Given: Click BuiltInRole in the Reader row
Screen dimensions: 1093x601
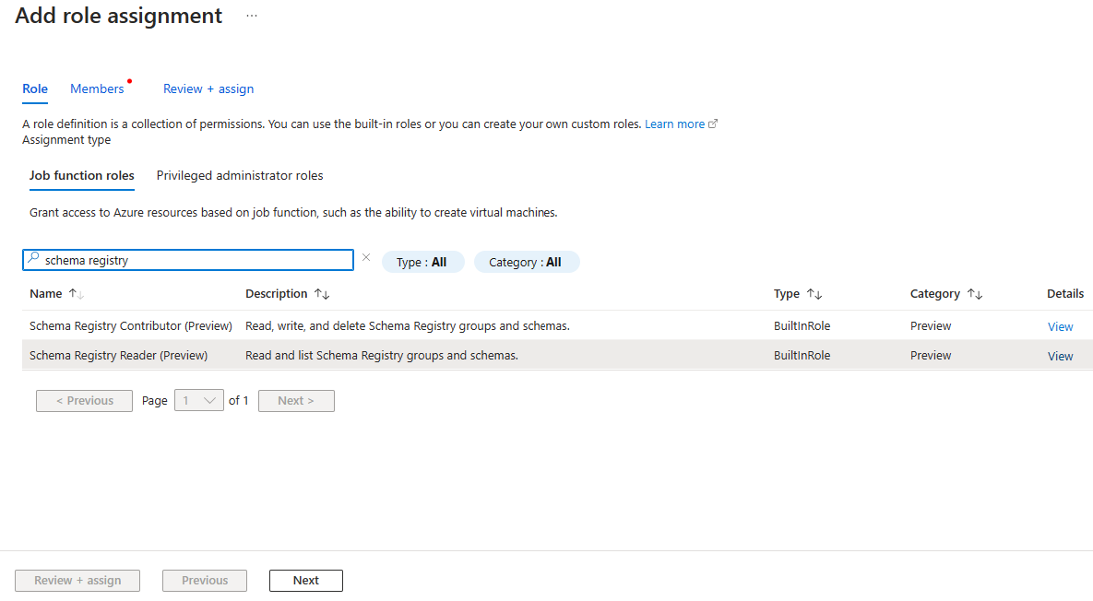Looking at the screenshot, I should 802,355.
